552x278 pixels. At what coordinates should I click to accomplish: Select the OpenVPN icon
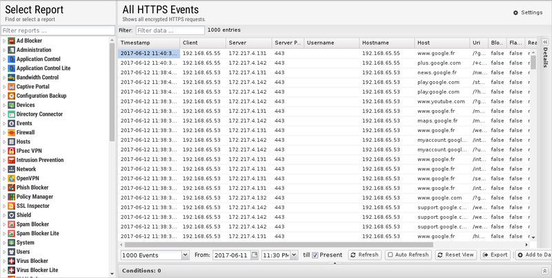click(11, 178)
